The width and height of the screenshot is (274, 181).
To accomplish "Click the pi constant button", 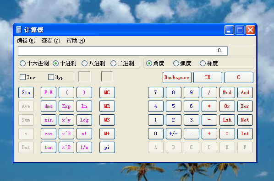I will [x=107, y=148].
